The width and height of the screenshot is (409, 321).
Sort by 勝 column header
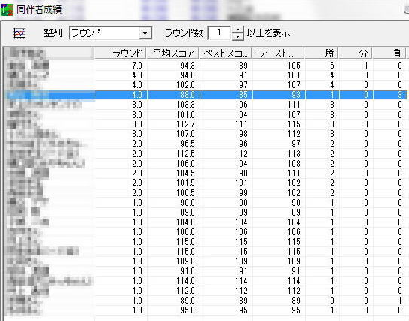(322, 53)
